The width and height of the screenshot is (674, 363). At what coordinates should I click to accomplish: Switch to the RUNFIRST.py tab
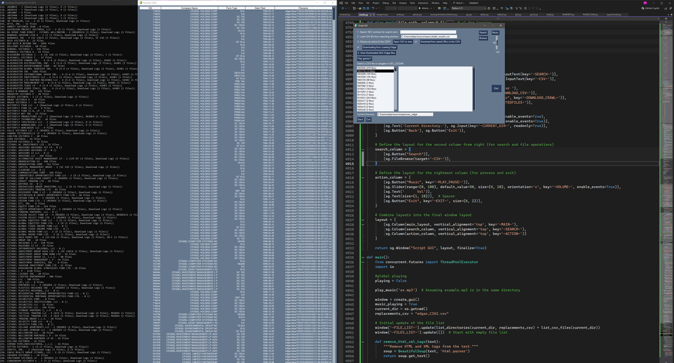coord(568,14)
